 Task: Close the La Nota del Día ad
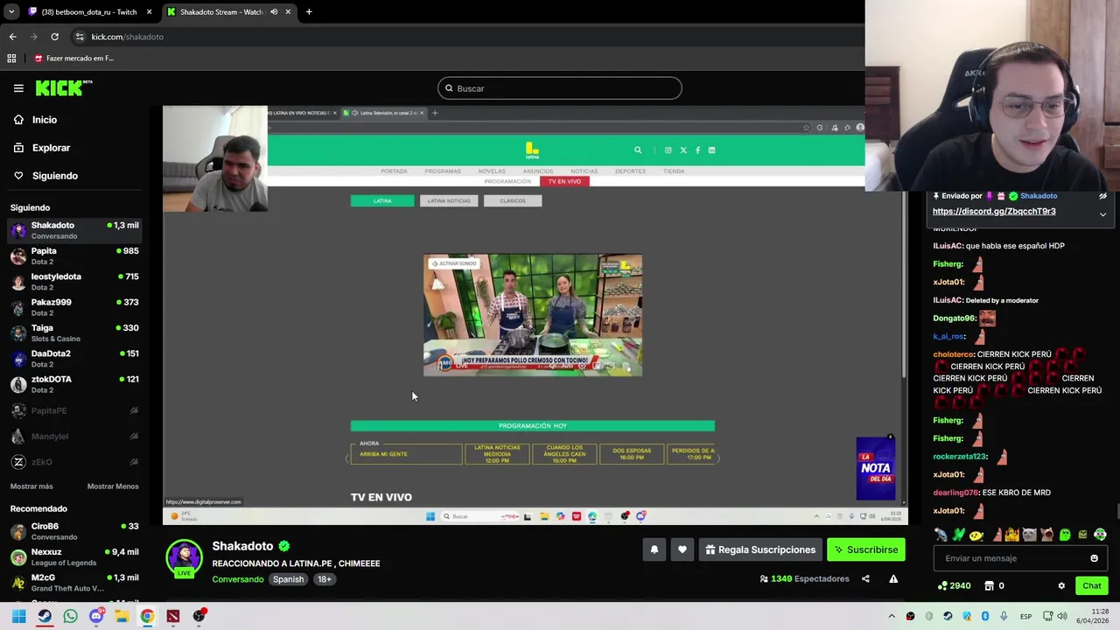click(x=890, y=437)
